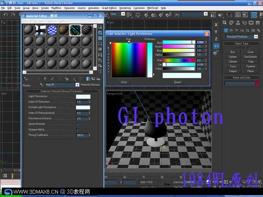Toggle sample slot Background checker icon
Screen dimensions: 263x197
coord(100,38)
